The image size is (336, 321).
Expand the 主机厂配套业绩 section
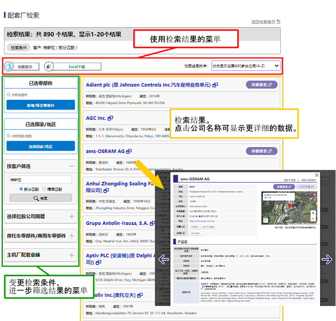72,255
